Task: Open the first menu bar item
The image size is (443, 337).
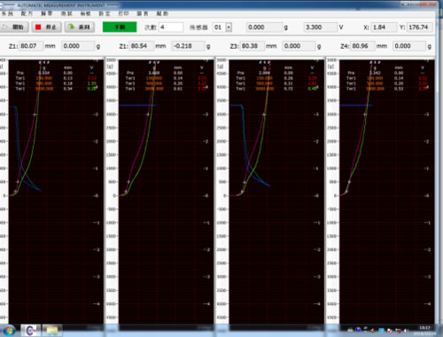Action: coord(7,13)
